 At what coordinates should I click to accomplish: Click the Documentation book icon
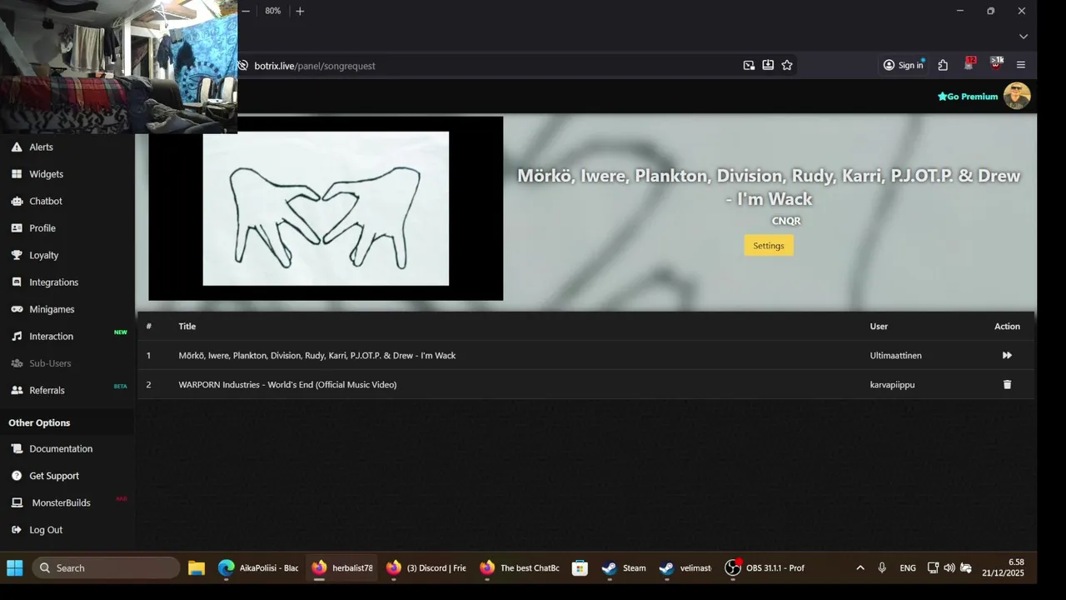17,448
